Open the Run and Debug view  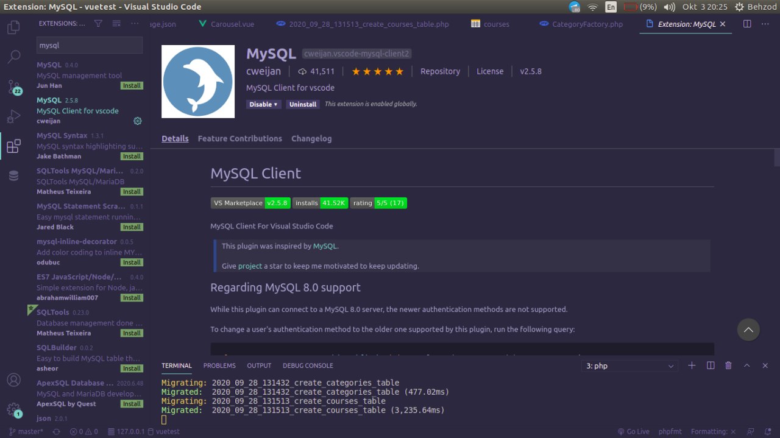pos(13,116)
